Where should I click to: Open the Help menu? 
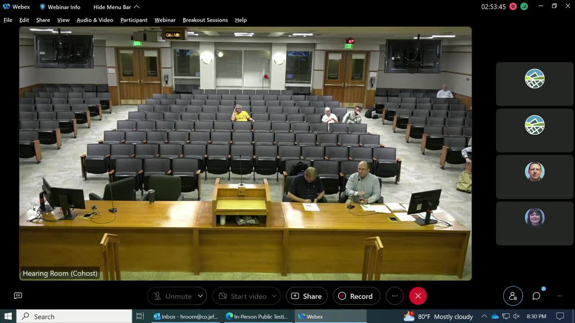[241, 20]
